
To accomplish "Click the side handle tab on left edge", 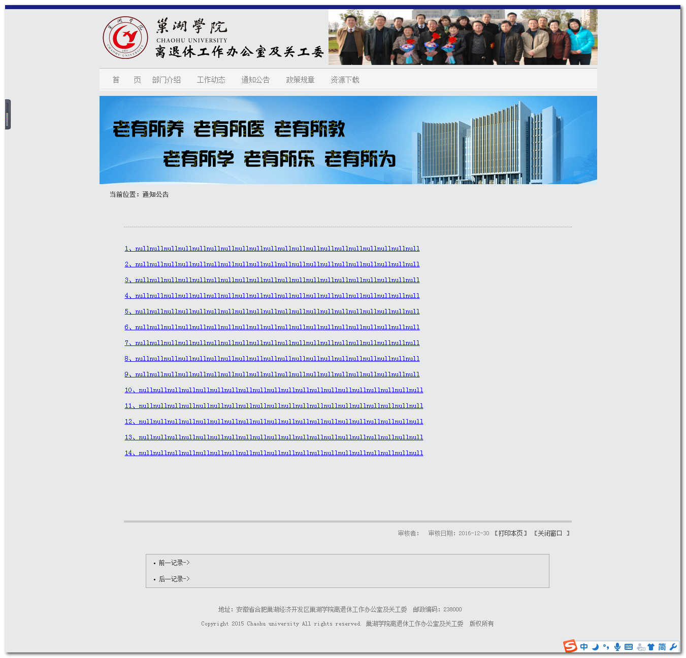I will [8, 114].
